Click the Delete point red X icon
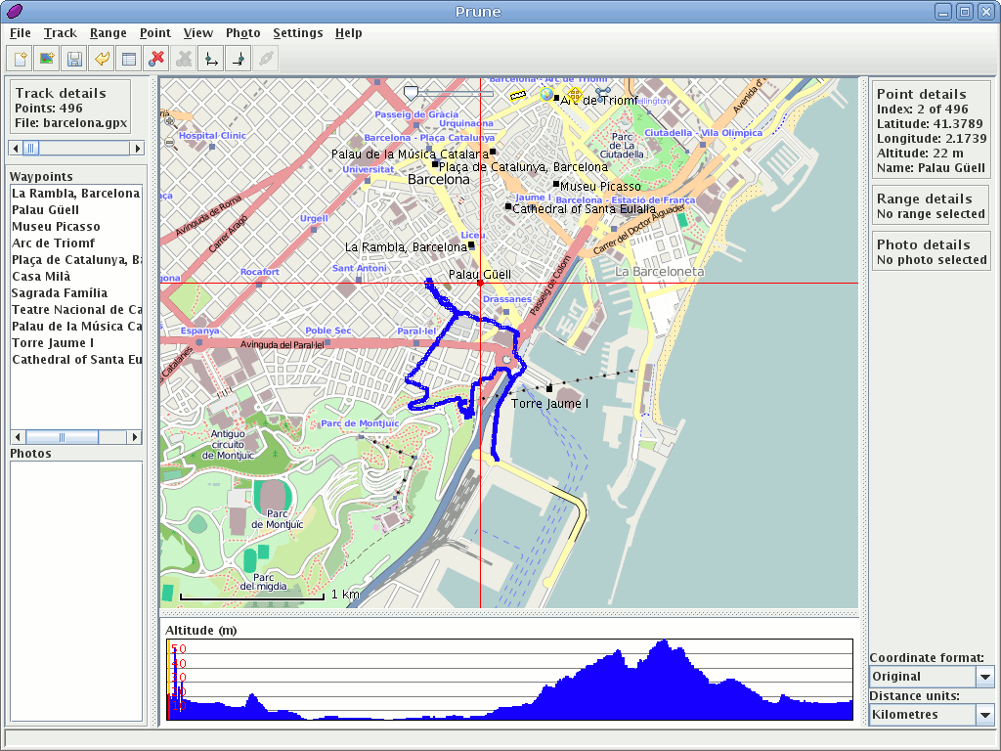1001x751 pixels. tap(156, 60)
